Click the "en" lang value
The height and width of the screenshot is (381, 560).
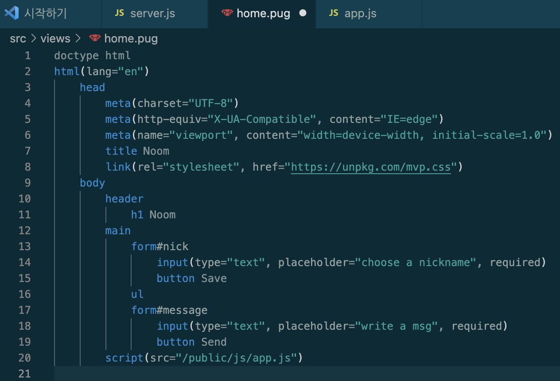[131, 72]
